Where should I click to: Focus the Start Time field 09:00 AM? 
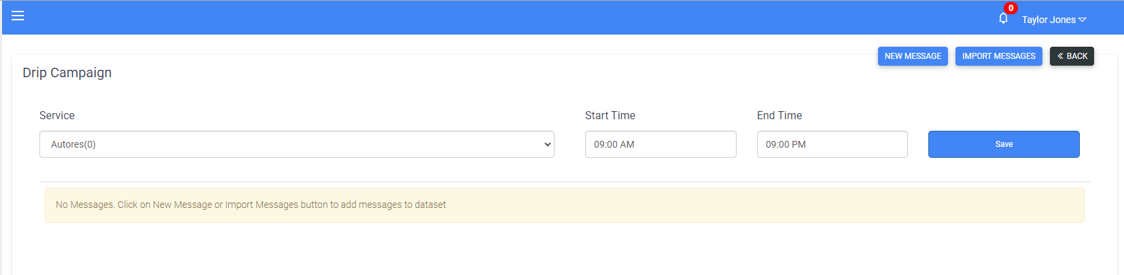[661, 144]
